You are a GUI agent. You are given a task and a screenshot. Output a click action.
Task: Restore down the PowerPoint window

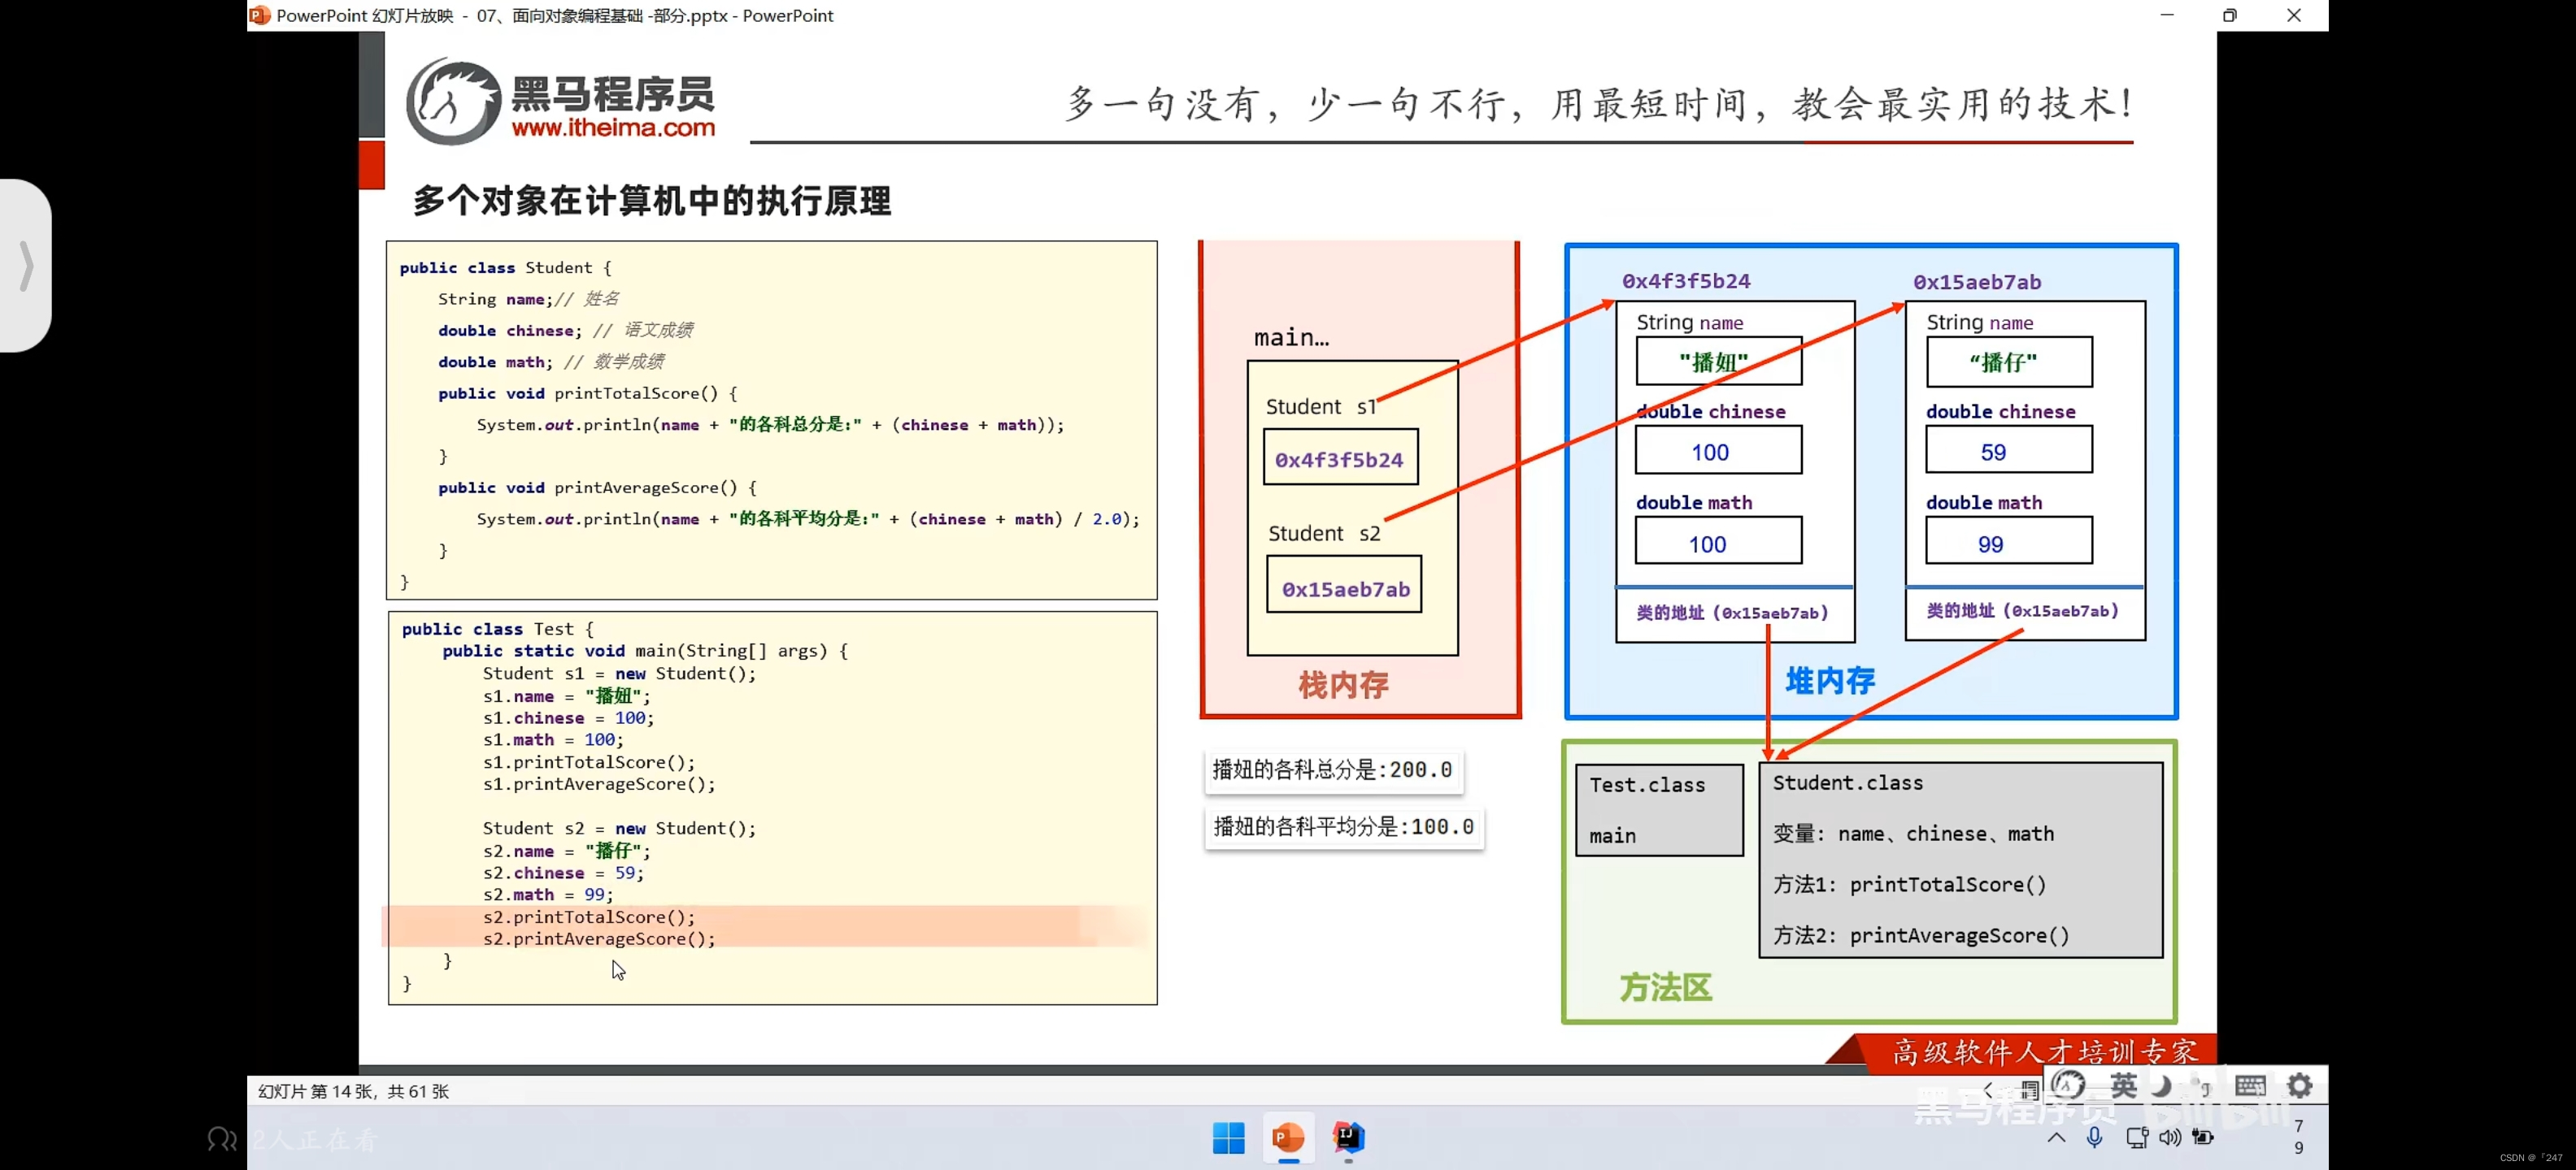tap(2229, 15)
